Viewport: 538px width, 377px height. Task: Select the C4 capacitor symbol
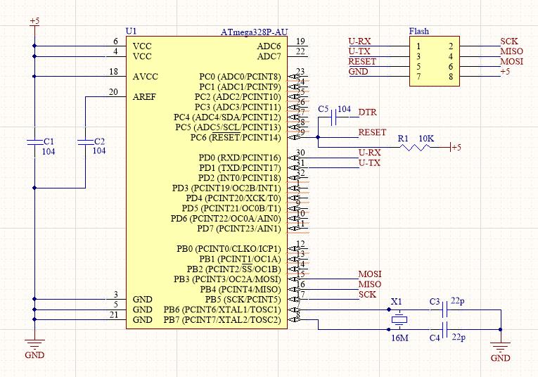coord(444,330)
